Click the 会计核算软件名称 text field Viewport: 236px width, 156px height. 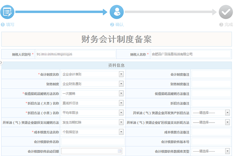click(x=93, y=141)
